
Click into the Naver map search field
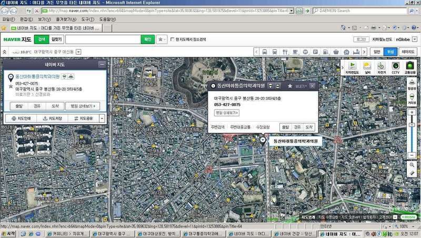(x=103, y=39)
